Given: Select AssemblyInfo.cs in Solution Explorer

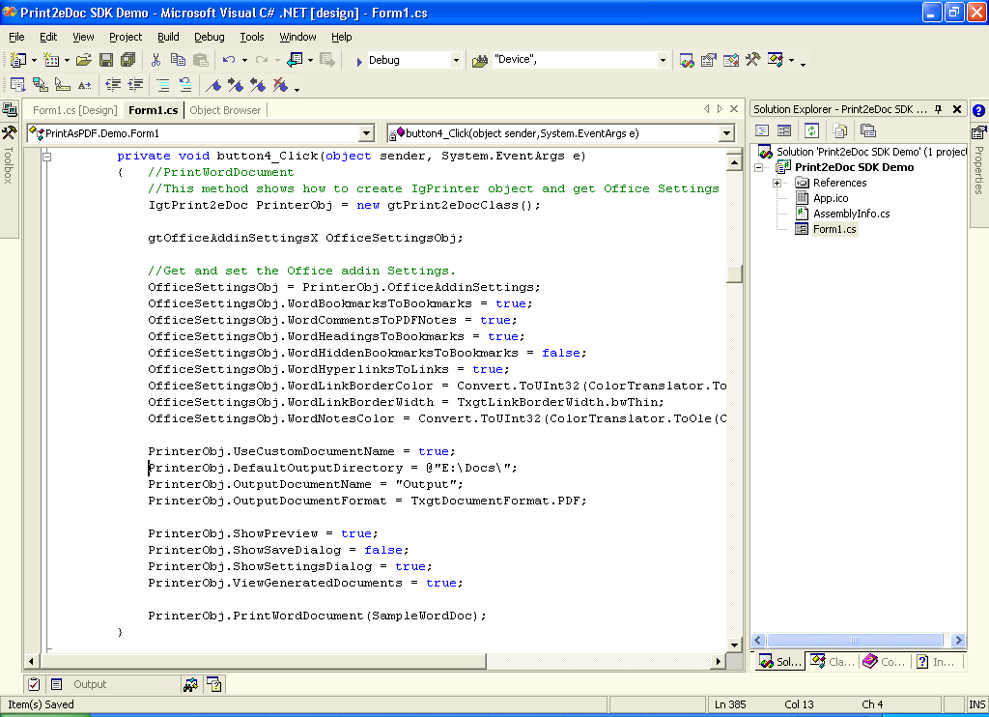Looking at the screenshot, I should pyautogui.click(x=851, y=214).
